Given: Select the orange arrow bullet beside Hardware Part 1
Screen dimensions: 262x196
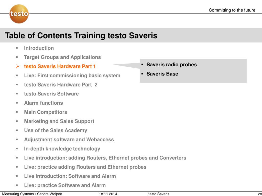Looking at the screenshot, I should 17,67.
